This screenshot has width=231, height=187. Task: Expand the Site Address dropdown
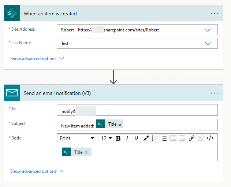coord(208,30)
